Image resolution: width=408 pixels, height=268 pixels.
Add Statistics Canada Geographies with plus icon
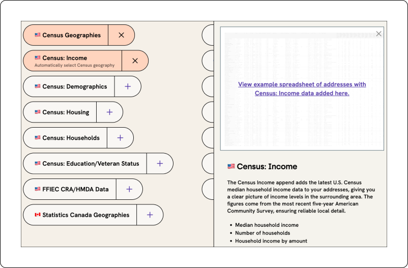[150, 215]
